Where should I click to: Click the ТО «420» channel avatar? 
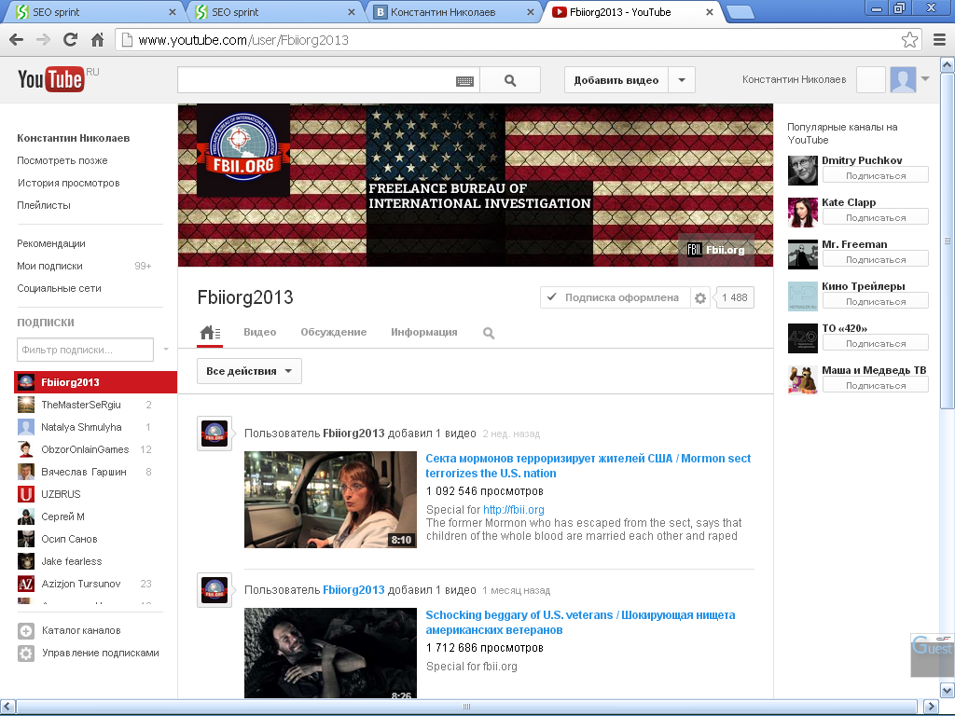pyautogui.click(x=803, y=338)
